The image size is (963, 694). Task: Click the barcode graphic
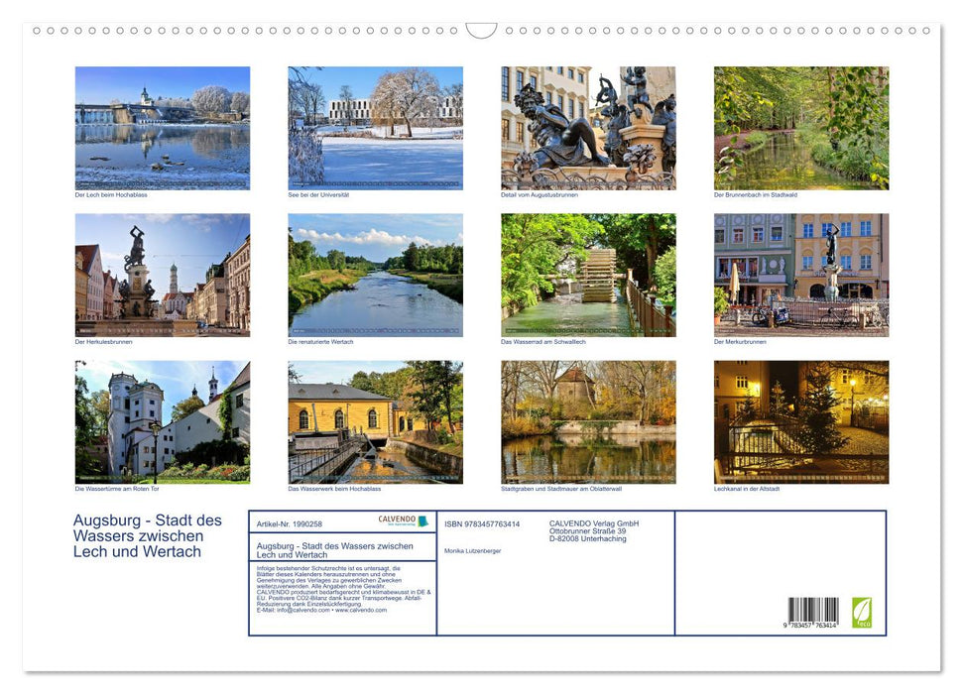point(813,607)
